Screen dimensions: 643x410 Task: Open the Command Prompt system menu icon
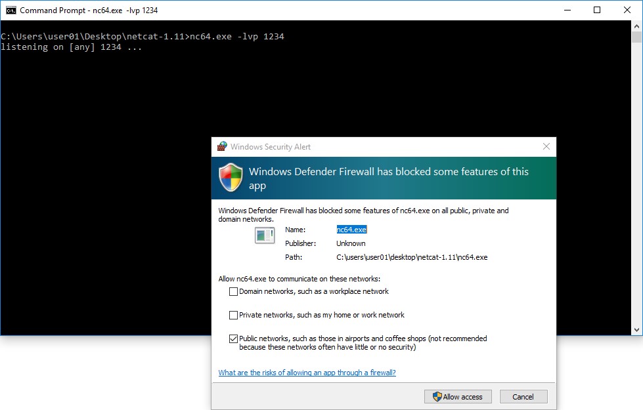(x=11, y=10)
